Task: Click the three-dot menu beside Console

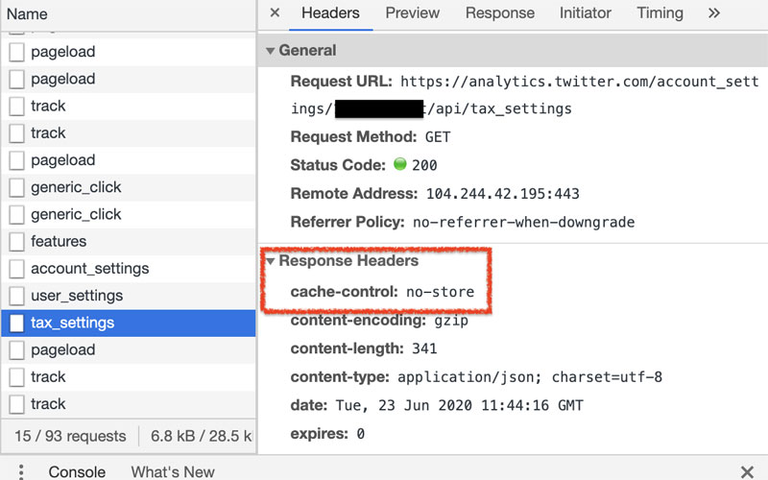Action: click(21, 471)
